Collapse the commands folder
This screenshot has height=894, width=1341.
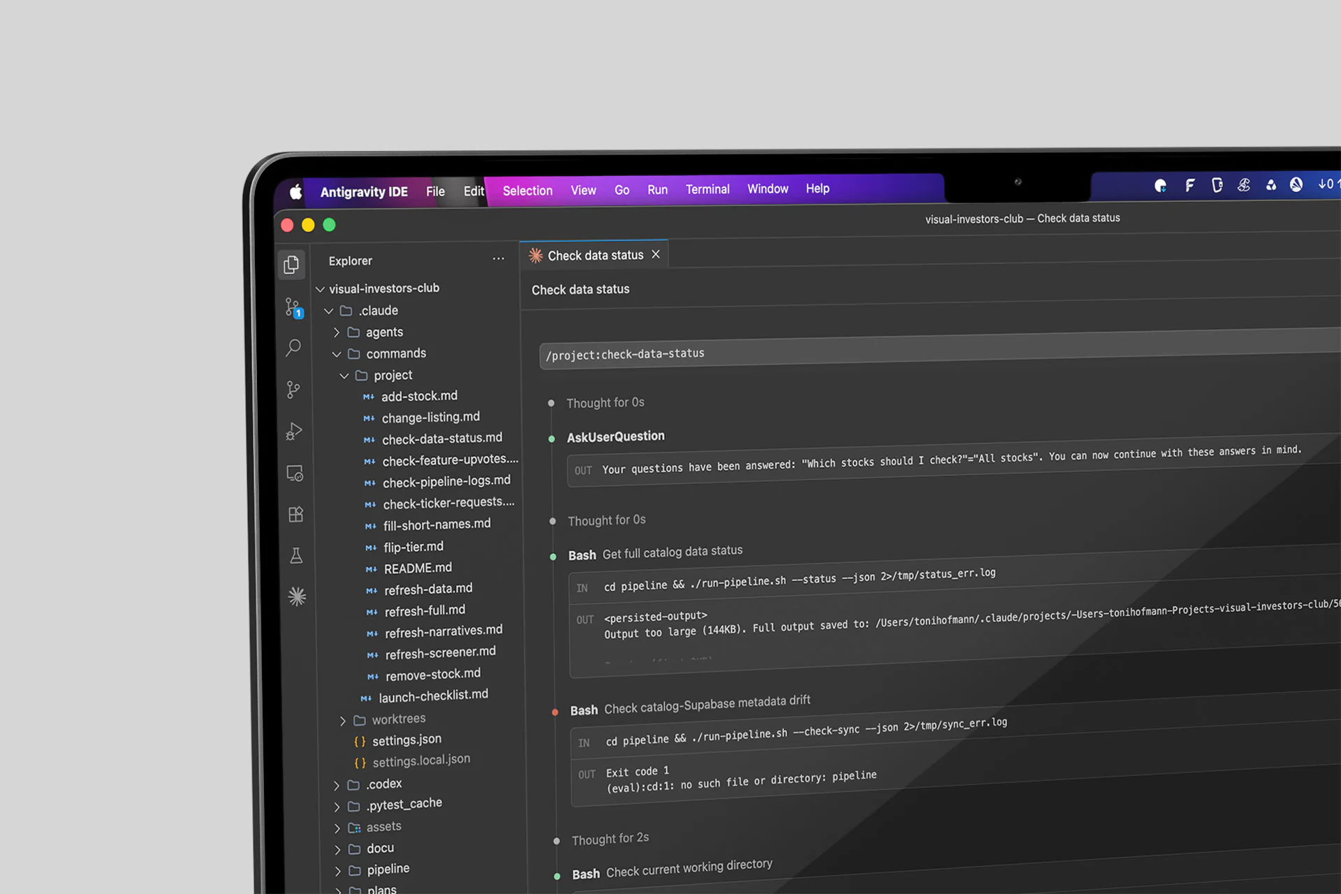click(x=337, y=354)
